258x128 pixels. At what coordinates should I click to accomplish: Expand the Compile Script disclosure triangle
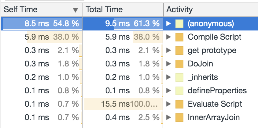[168, 37]
